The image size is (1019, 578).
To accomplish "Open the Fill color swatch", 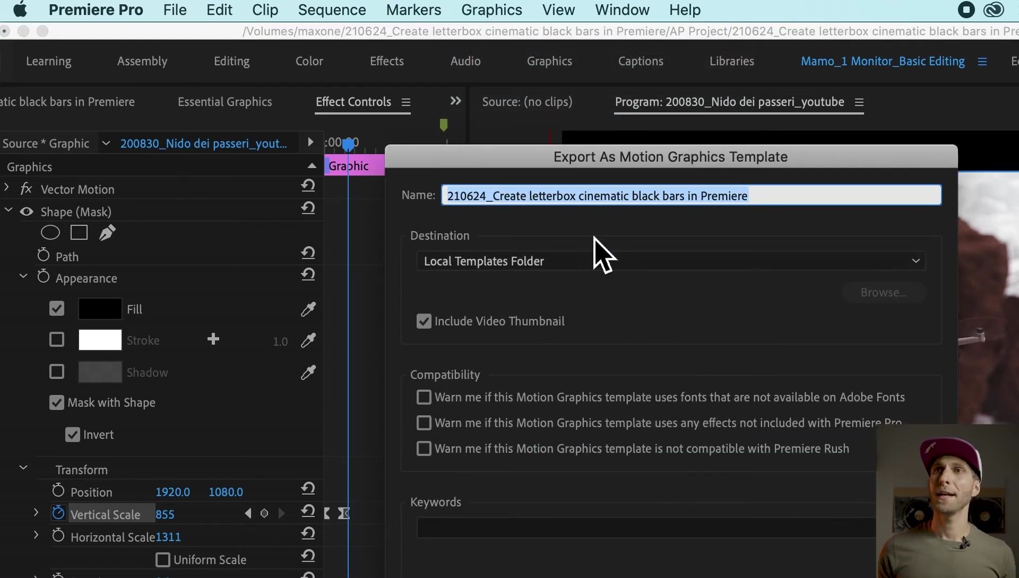I will (100, 309).
